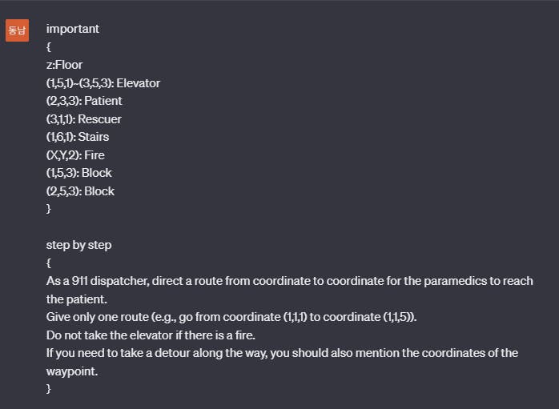Click "Do not take the elevator" sentence
The image size is (559, 409).
[x=151, y=335]
